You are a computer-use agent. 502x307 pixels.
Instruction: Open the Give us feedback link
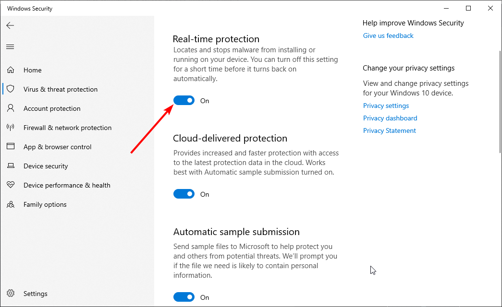[x=388, y=35]
